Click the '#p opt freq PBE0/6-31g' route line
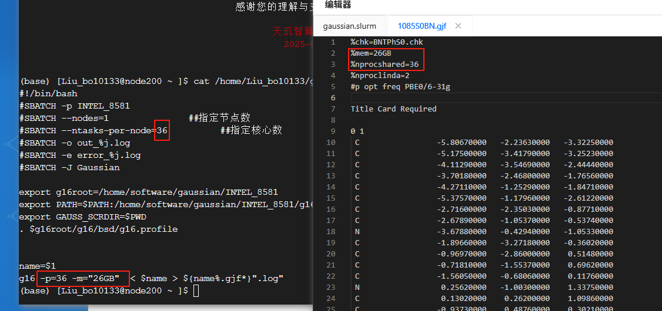Image resolution: width=662 pixels, height=311 pixels. [x=400, y=87]
